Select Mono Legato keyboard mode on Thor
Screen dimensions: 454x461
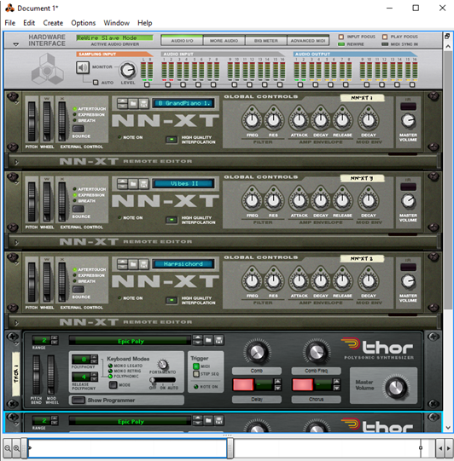point(110,366)
